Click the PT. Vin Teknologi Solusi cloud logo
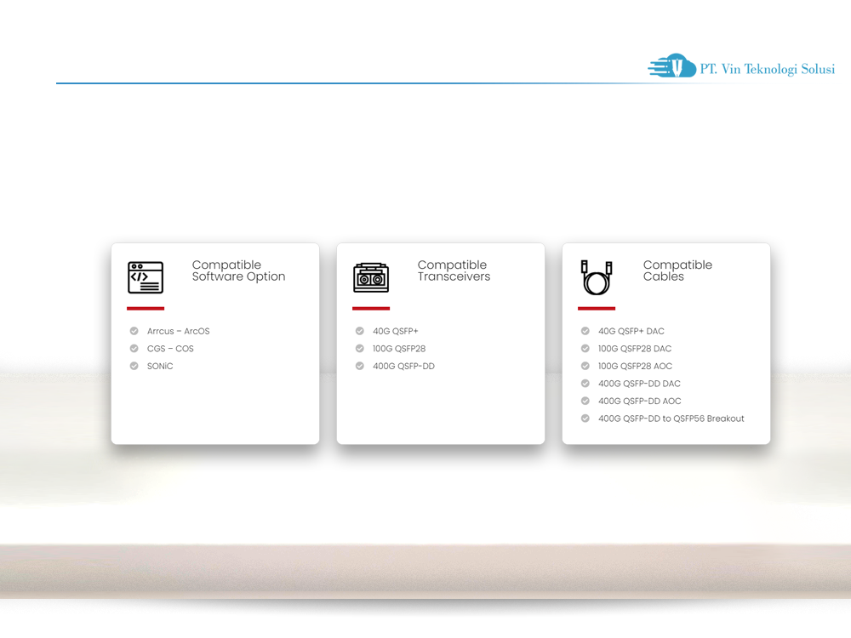This screenshot has width=851, height=638. pos(671,66)
